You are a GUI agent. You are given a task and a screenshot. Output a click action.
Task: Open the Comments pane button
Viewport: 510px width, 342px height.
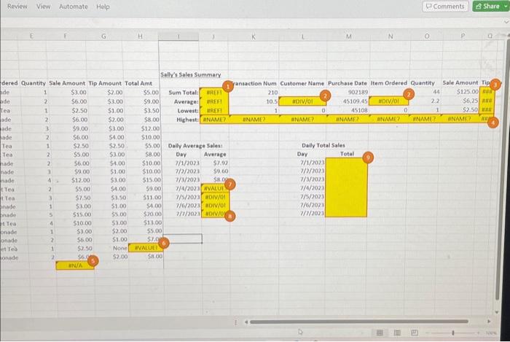(x=445, y=6)
